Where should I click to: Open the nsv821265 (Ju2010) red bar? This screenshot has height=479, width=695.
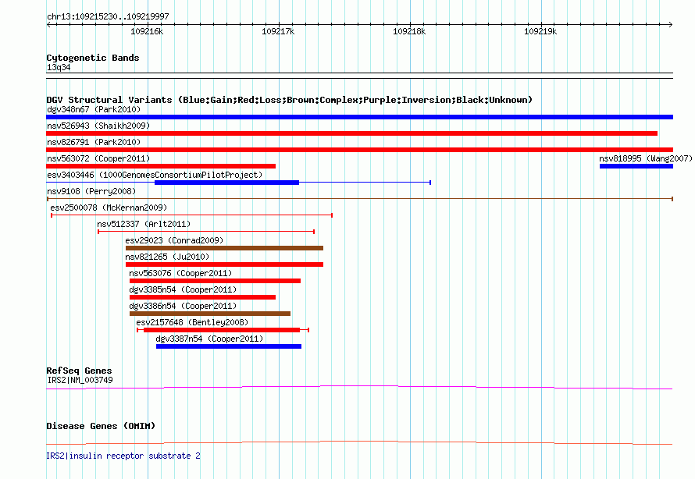(x=224, y=264)
